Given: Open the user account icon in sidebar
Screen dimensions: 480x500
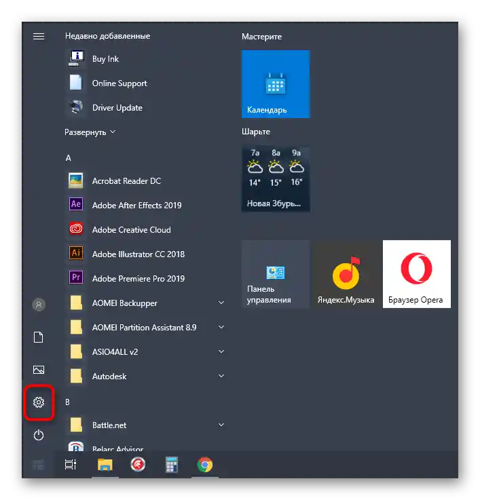Looking at the screenshot, I should pyautogui.click(x=39, y=305).
